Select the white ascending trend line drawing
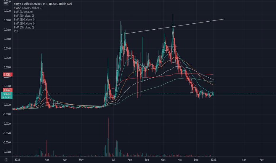Image resolution: width=276 pixels, height=163 pixels. [x=173, y=26]
